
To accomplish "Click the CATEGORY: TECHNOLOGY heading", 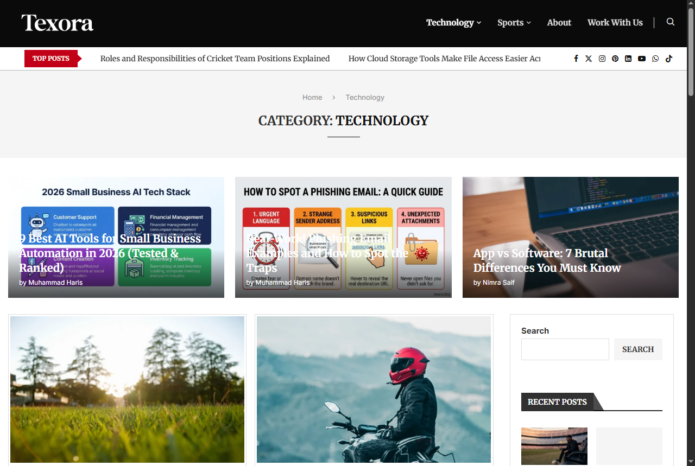I will [343, 120].
